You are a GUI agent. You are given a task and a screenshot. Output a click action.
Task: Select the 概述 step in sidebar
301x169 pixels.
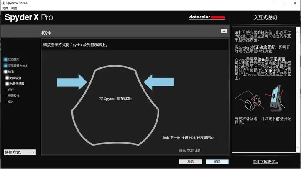(11, 102)
